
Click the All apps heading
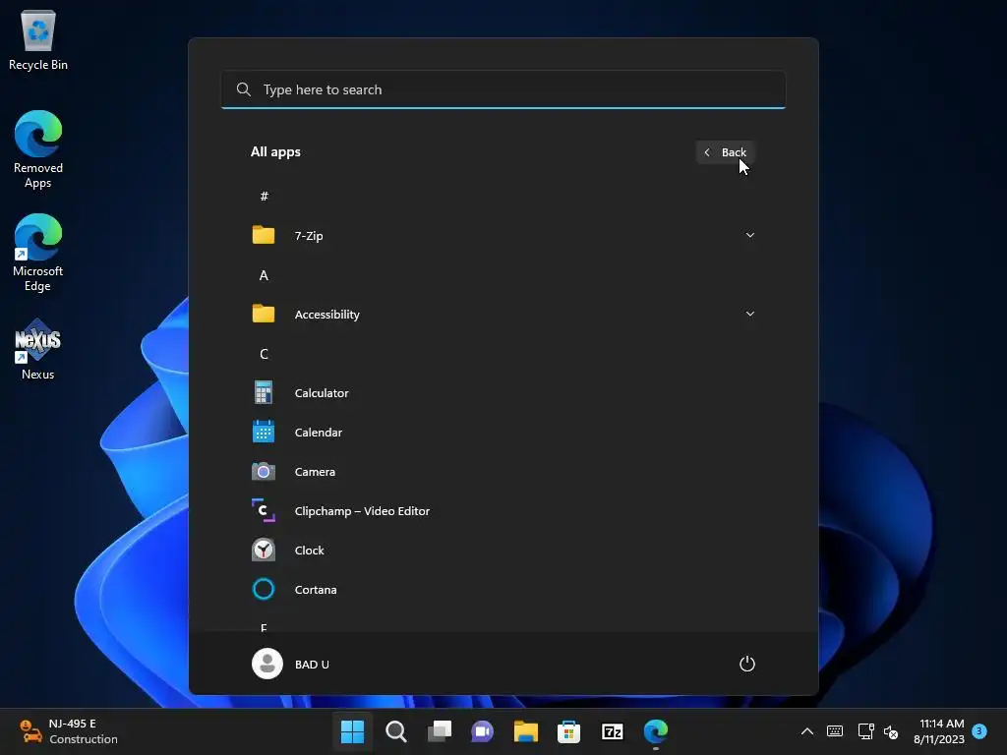pyautogui.click(x=275, y=152)
